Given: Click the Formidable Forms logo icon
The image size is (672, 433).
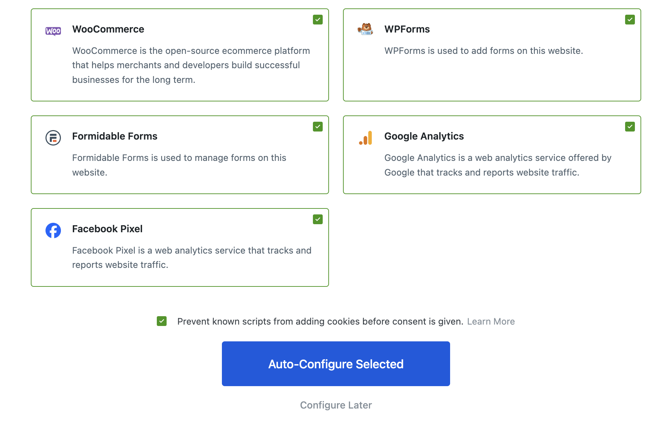Looking at the screenshot, I should [53, 138].
